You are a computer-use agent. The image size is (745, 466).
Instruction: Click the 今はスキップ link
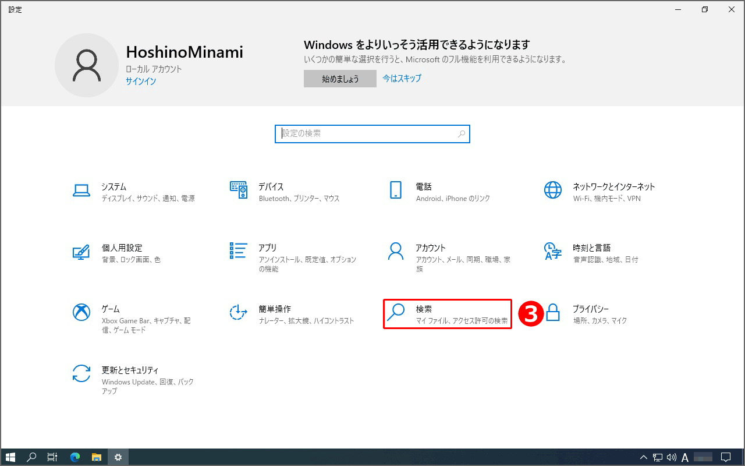pos(402,78)
